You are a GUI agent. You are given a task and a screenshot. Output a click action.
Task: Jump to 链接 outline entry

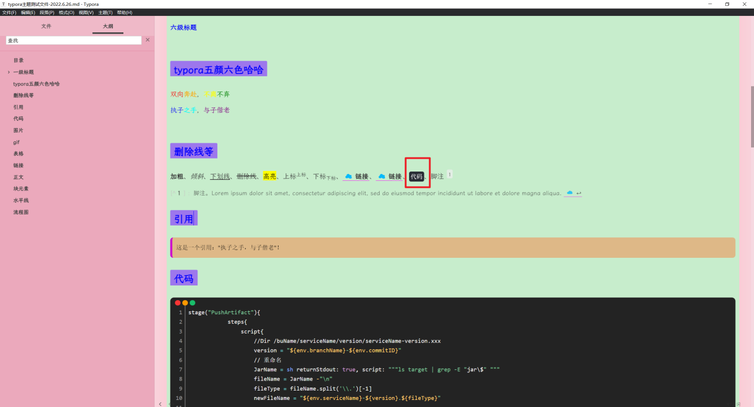tap(19, 166)
